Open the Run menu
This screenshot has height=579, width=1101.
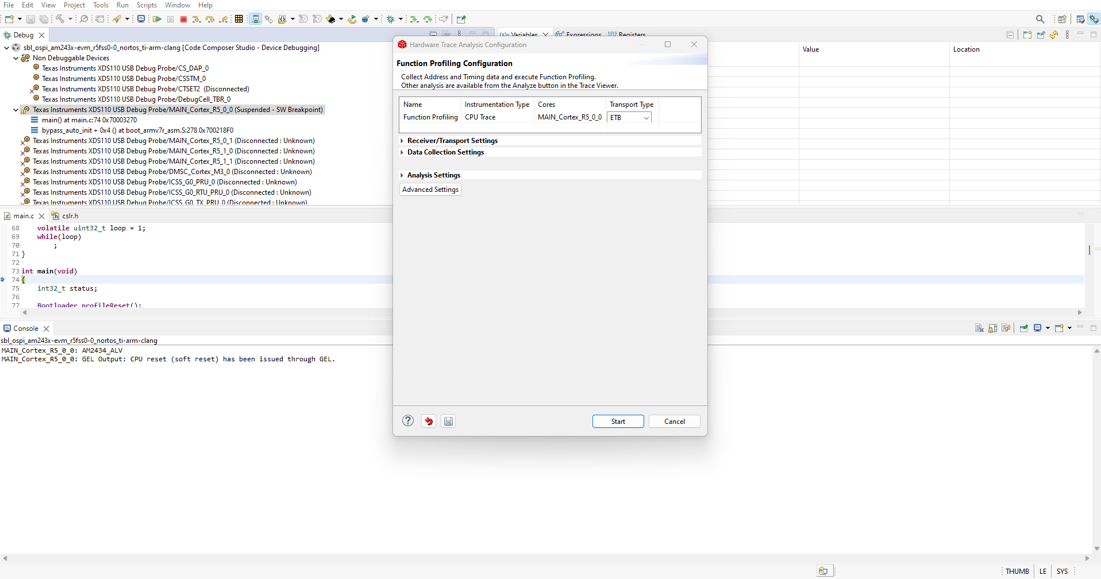pos(122,5)
